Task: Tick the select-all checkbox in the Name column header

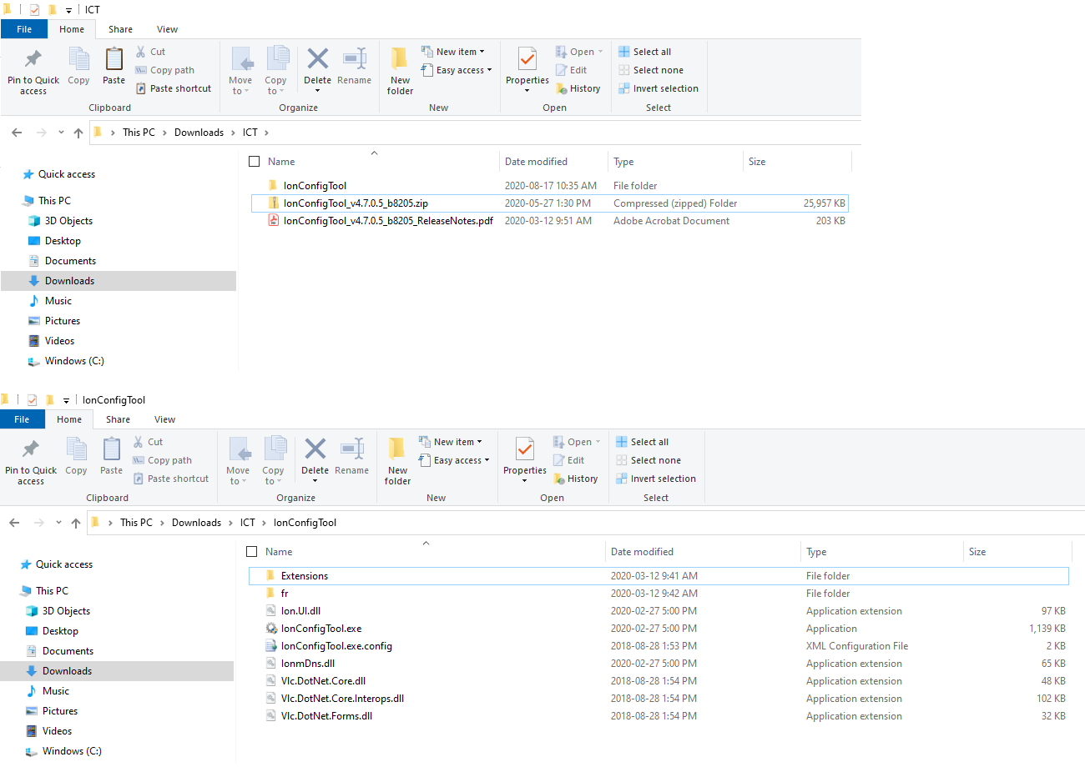Action: coord(254,161)
